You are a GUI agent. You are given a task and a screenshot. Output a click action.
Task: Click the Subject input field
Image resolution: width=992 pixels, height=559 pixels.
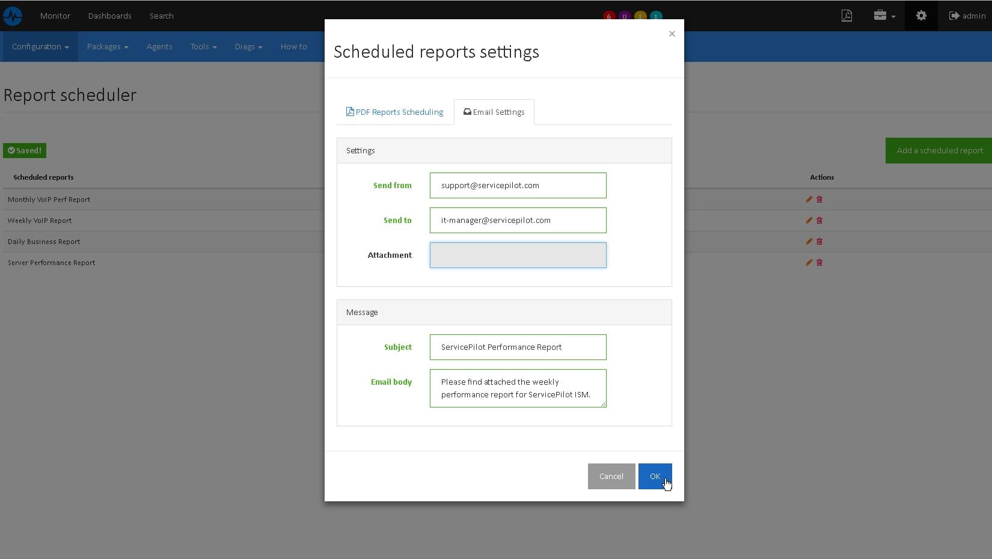[x=518, y=347]
